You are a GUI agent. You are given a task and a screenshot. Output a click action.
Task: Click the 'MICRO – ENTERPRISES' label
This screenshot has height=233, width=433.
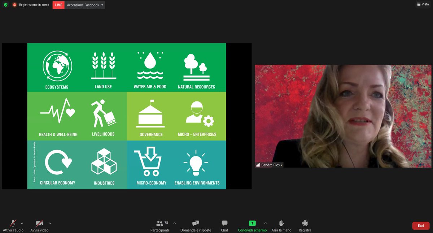point(197,134)
